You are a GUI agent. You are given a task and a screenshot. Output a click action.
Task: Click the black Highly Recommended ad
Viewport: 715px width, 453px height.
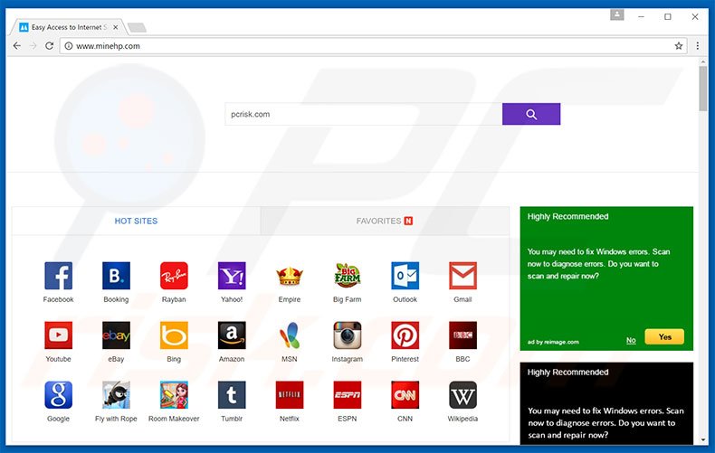point(606,403)
